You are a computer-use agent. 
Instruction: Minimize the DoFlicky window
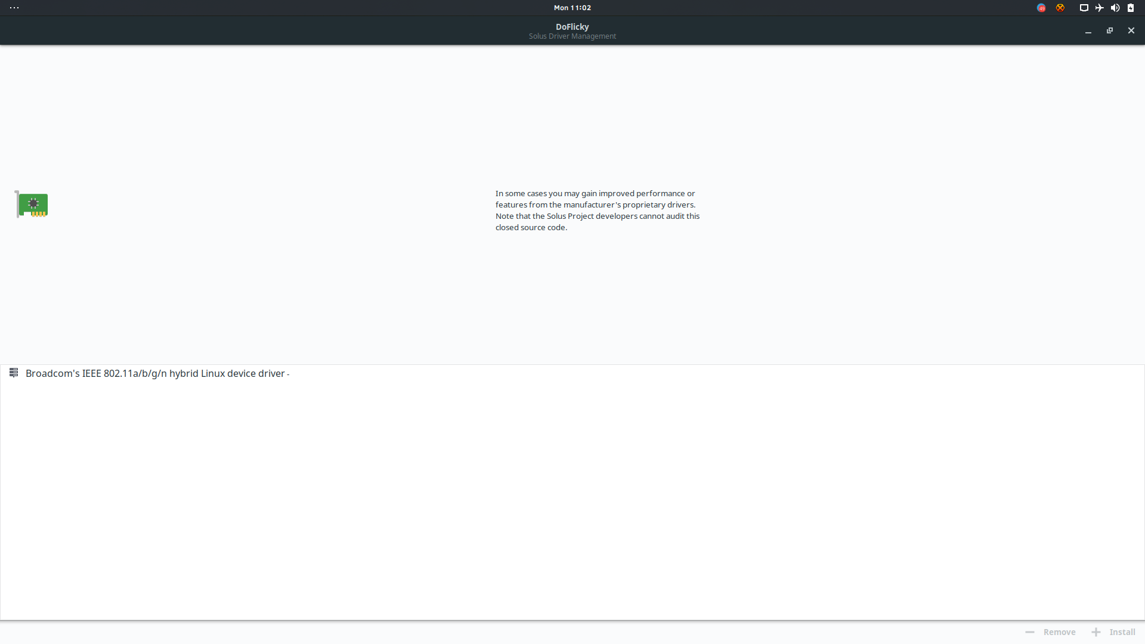coord(1088,30)
